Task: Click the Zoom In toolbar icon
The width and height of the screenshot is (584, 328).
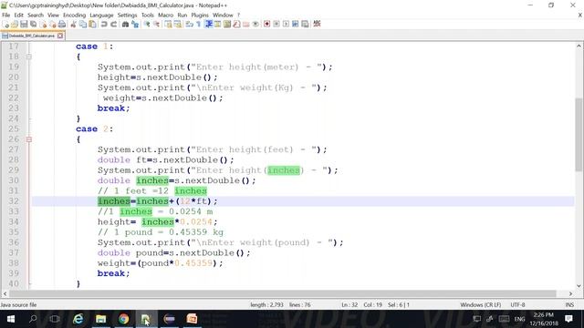Action: click(147, 25)
